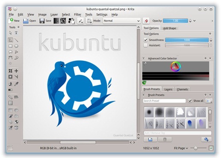224x158 pixels.
Task: Select the Elliptical selection tool
Action: tap(16, 110)
